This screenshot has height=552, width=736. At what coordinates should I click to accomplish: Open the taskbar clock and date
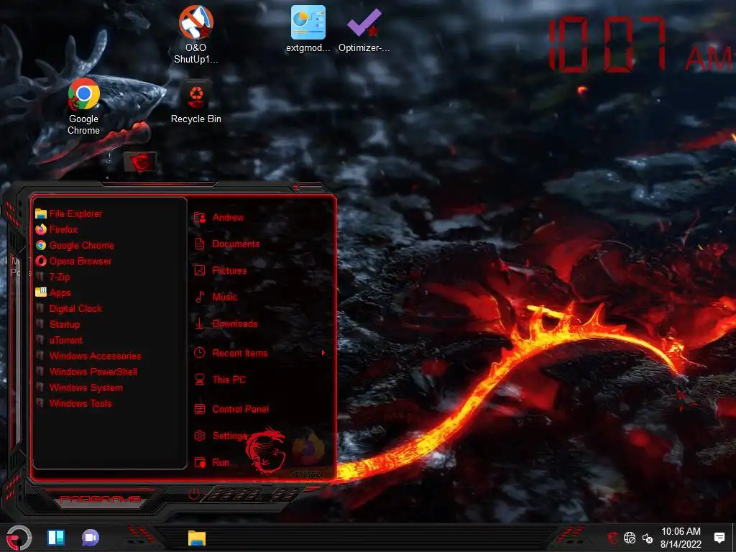coord(681,538)
